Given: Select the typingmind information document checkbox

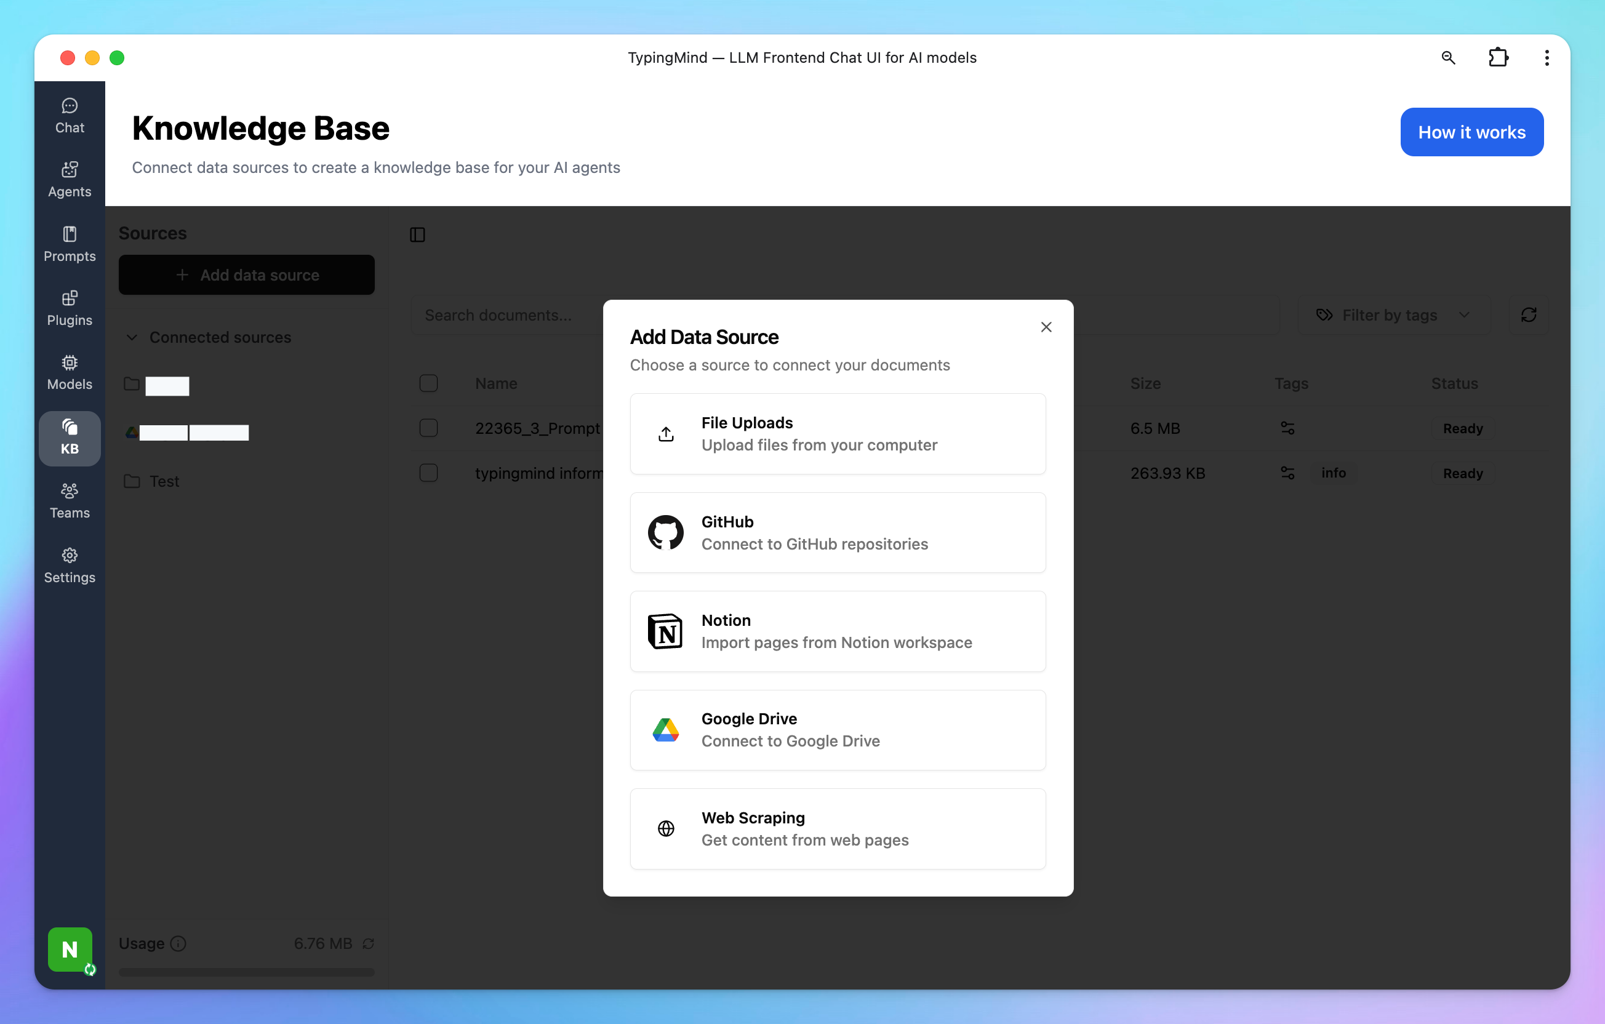Looking at the screenshot, I should click(428, 473).
